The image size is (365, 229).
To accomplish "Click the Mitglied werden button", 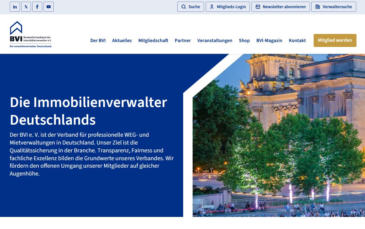I will [335, 40].
